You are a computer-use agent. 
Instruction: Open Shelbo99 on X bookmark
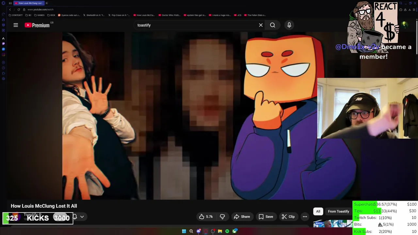94,15
